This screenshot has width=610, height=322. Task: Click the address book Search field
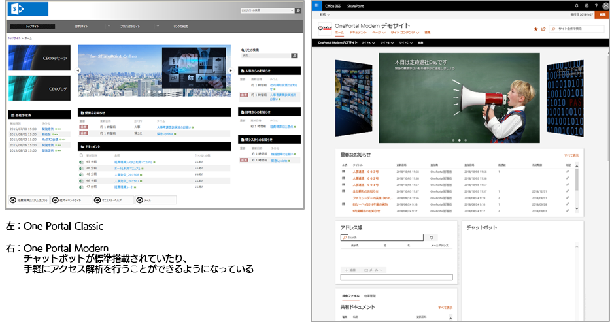[382, 238]
